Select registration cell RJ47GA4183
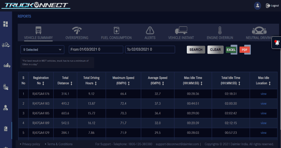Image resolution: width=281 pixels, height=148 pixels. (41, 104)
